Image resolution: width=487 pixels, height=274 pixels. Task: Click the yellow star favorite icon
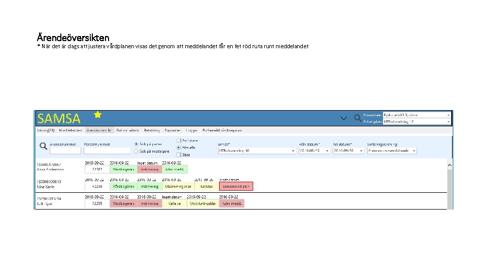(x=98, y=115)
